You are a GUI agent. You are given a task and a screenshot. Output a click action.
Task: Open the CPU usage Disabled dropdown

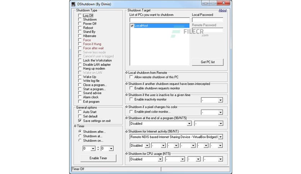click(160, 159)
